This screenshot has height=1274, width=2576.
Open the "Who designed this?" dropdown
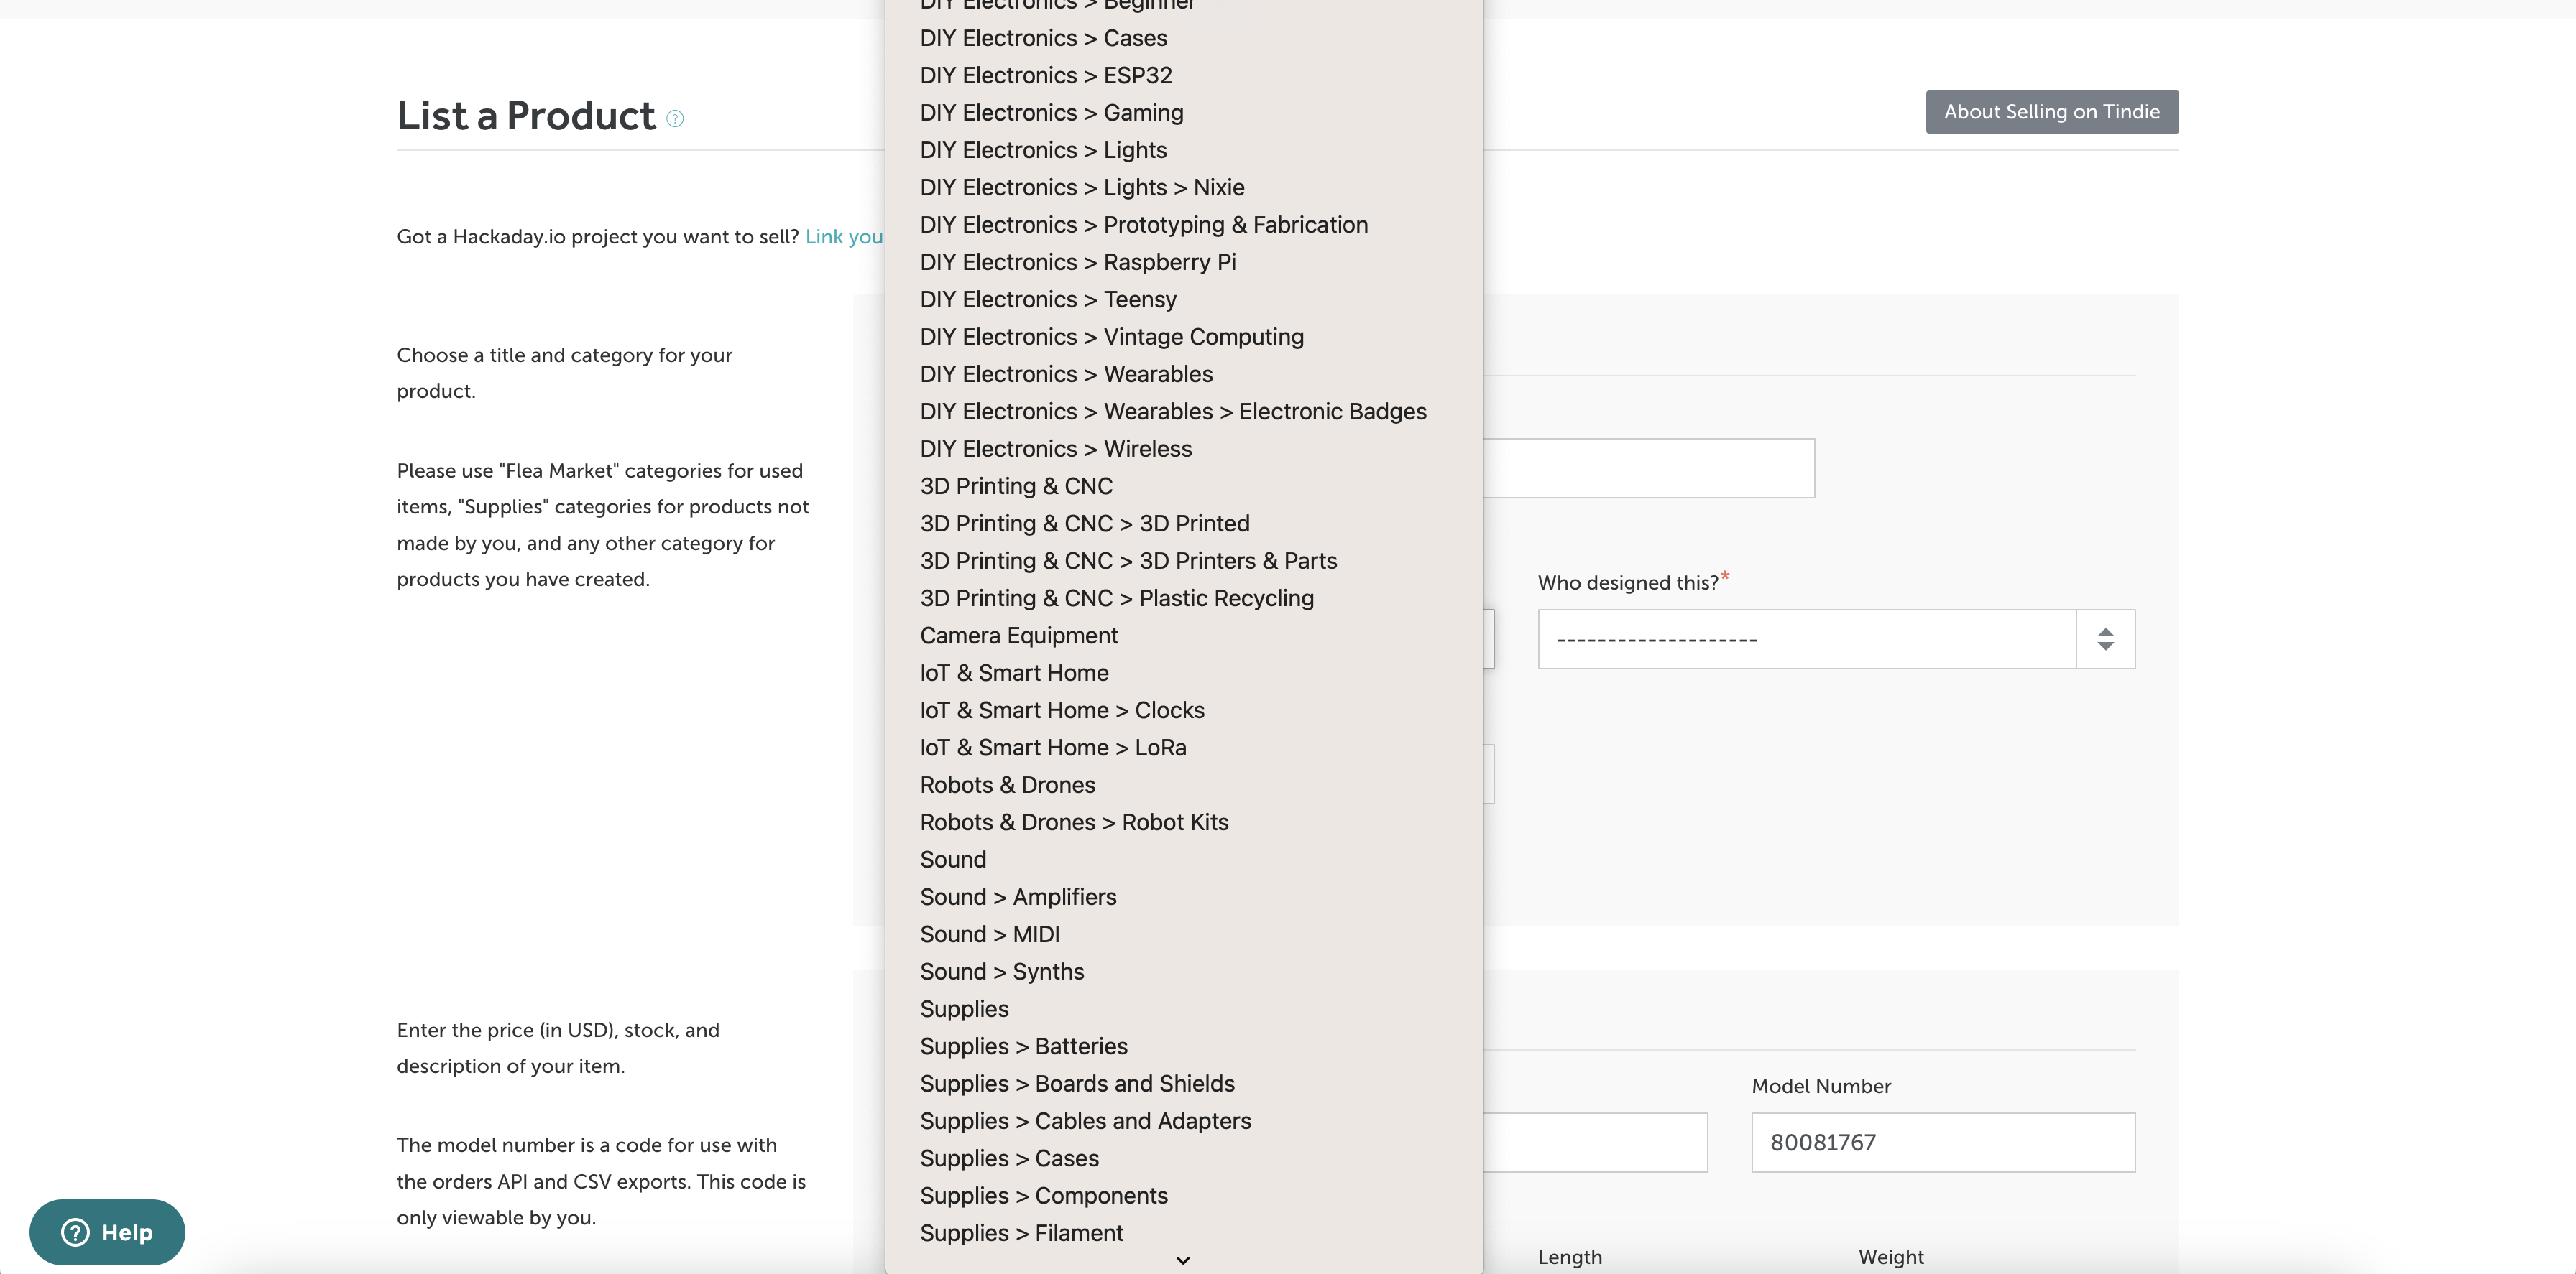pos(1835,638)
